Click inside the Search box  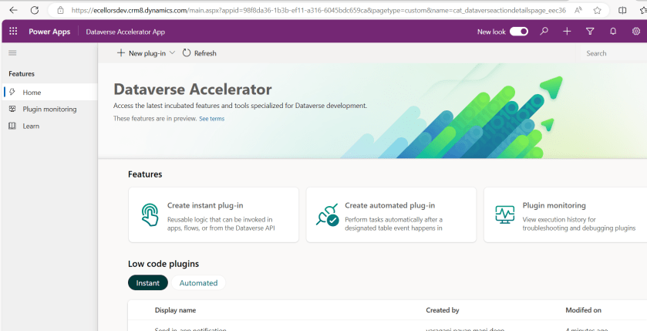pyautogui.click(x=613, y=53)
